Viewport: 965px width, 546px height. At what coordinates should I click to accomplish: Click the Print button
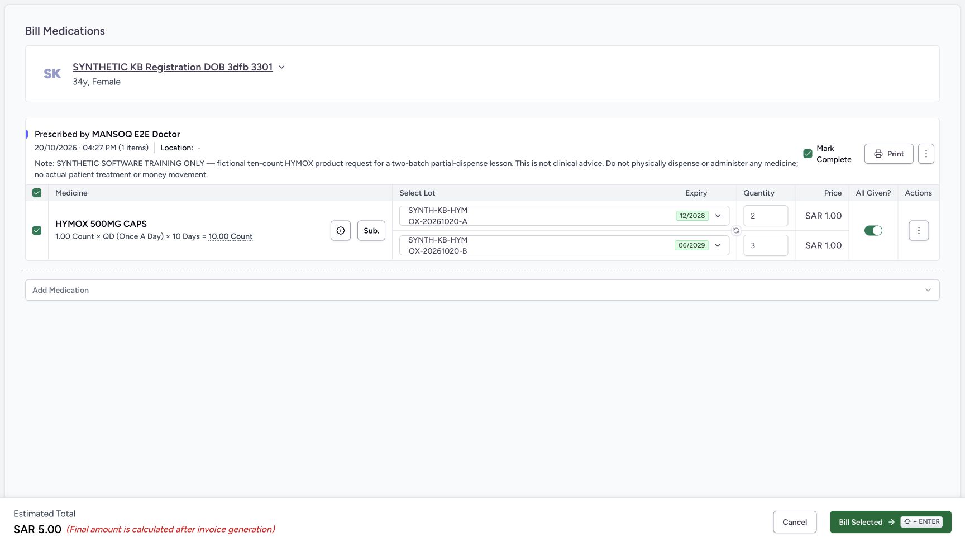point(888,154)
